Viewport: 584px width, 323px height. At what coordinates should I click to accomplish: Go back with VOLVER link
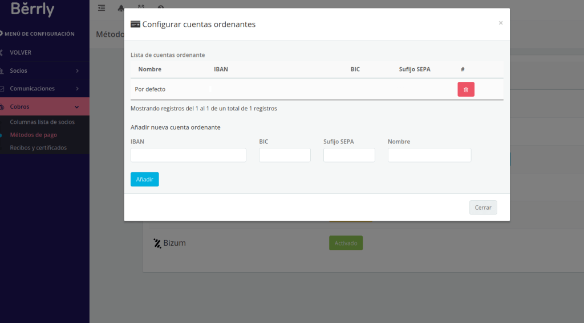pos(21,52)
